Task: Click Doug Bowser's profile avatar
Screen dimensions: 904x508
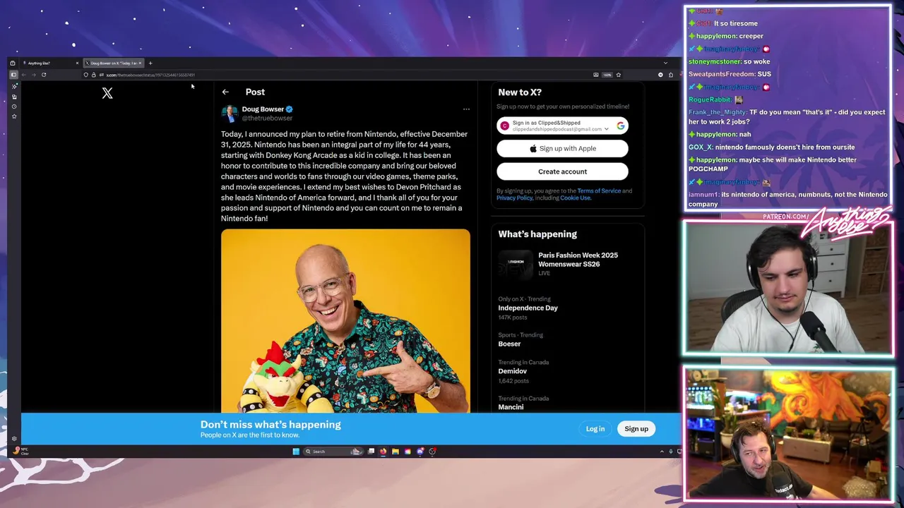Action: [x=230, y=113]
